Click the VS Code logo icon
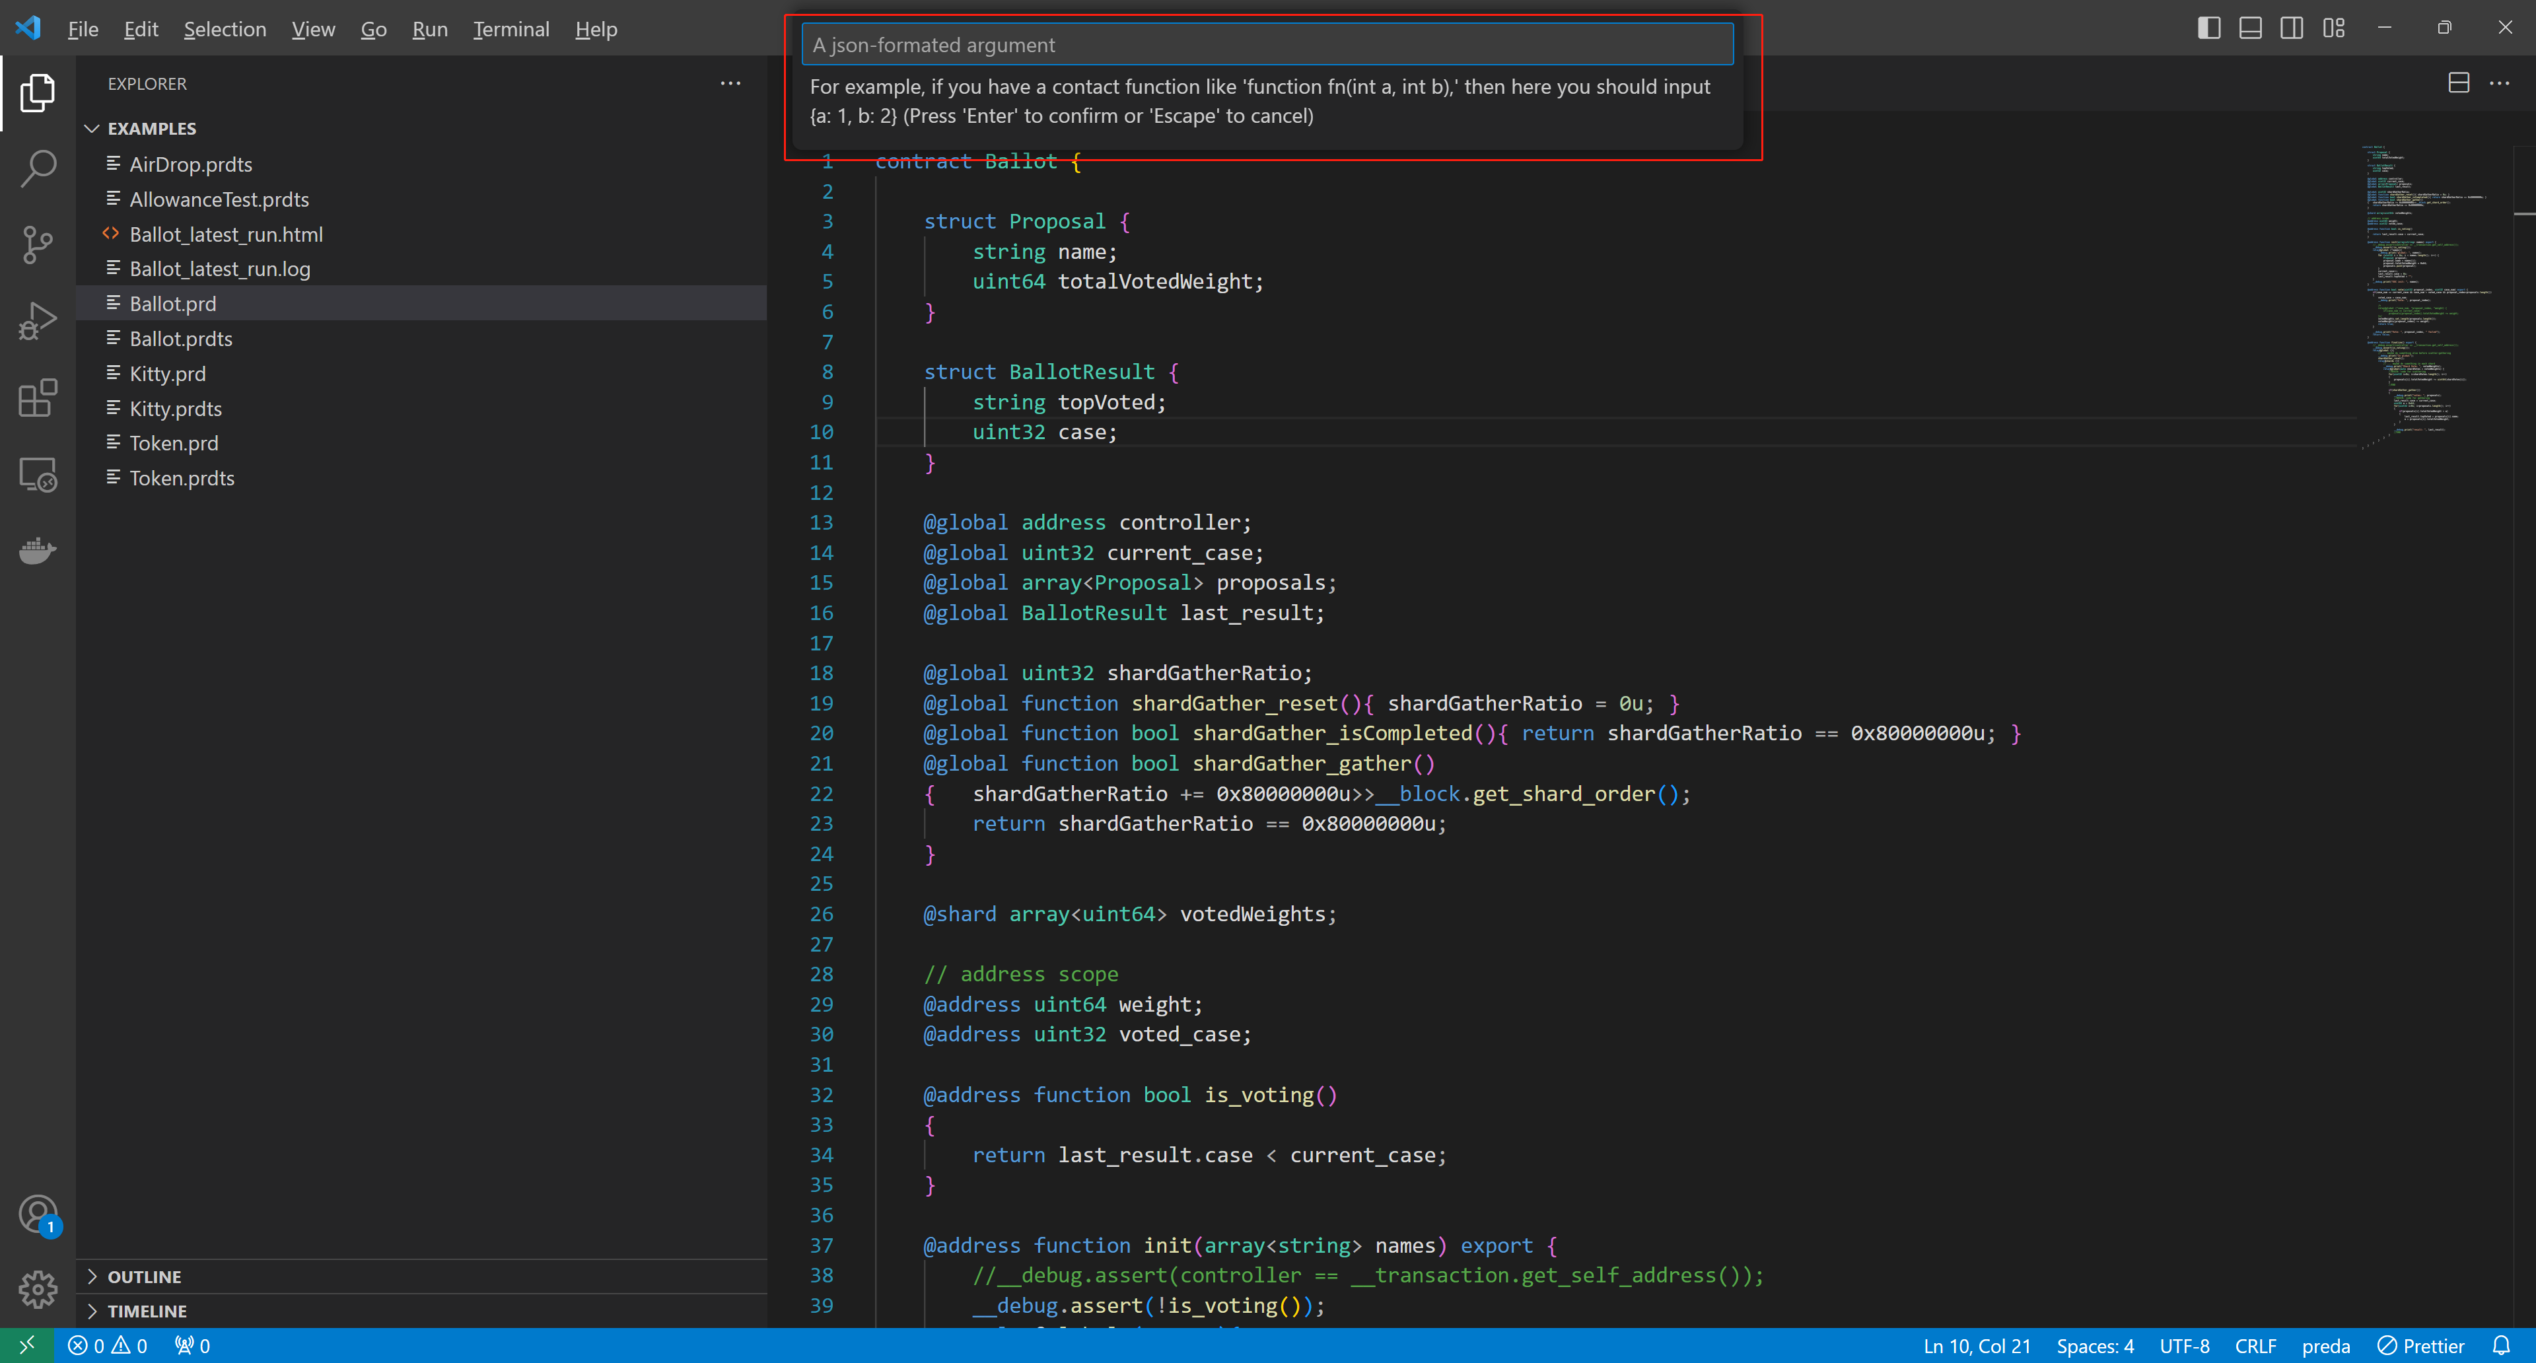Viewport: 2536px width, 1363px height. tap(28, 28)
